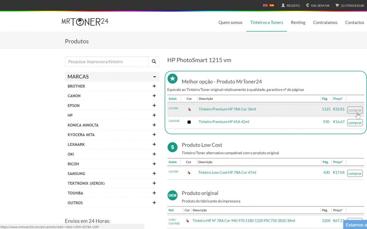
Task: Click the search magnifier icon button
Action: (x=154, y=62)
